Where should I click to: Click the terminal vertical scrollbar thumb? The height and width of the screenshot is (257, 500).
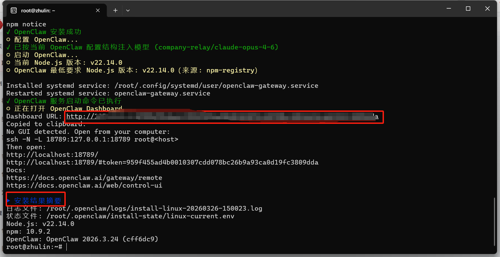click(x=494, y=221)
